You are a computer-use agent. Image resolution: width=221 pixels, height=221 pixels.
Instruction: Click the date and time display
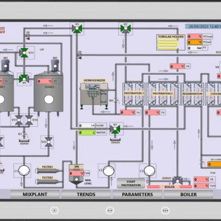203,26
